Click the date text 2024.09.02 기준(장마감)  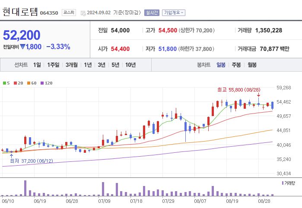(x=114, y=13)
